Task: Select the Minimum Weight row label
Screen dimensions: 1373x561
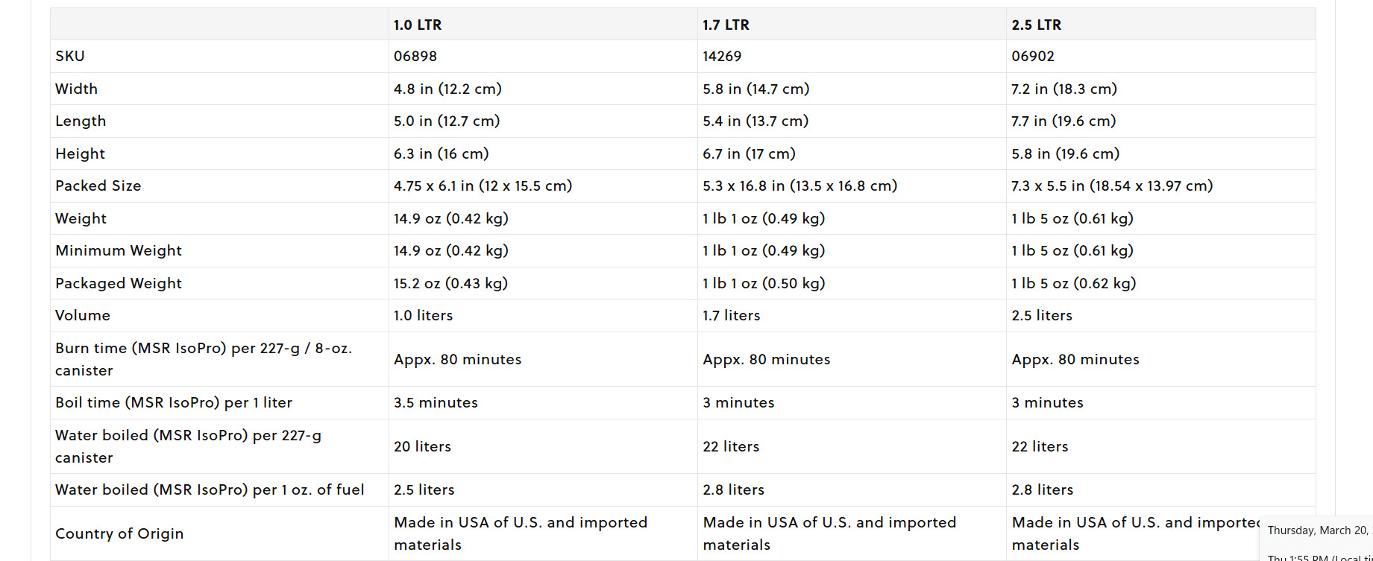Action: click(119, 250)
